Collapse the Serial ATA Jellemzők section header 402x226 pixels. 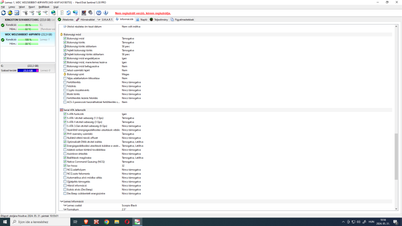pos(226,110)
